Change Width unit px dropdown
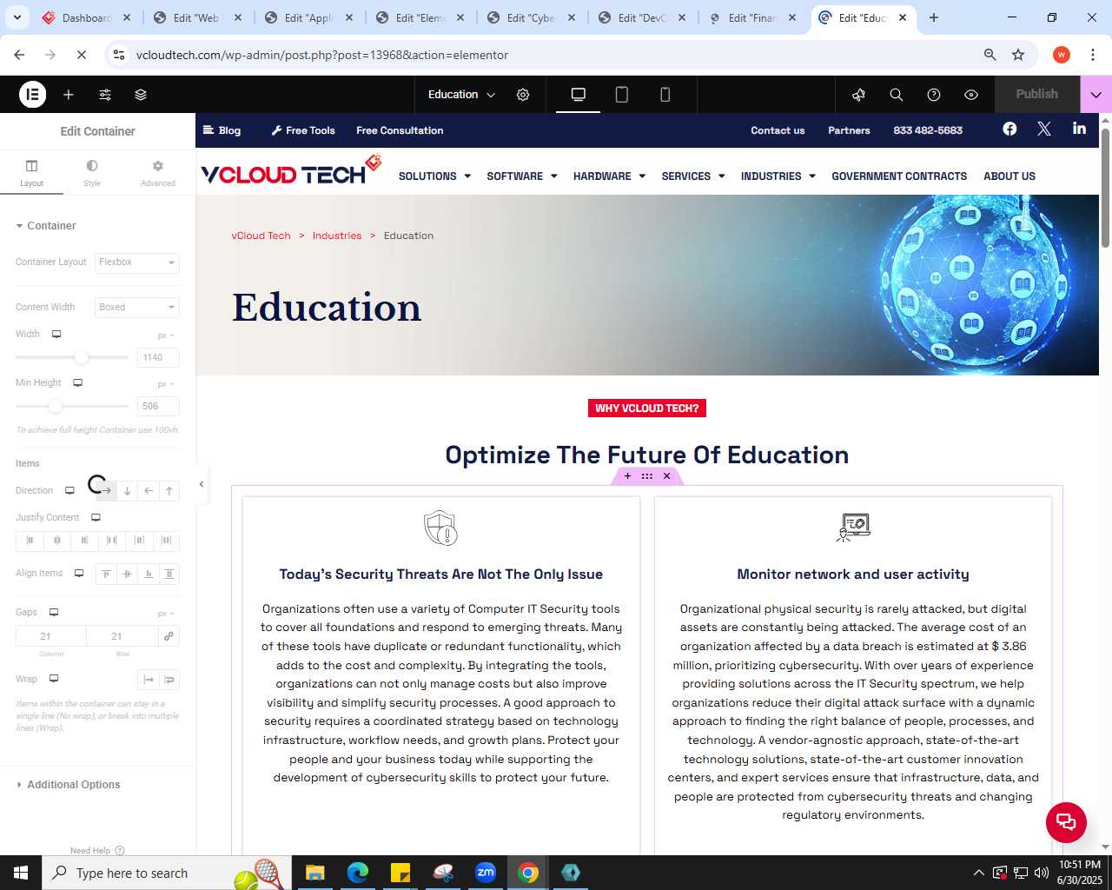Screen dimensions: 1112x890 click(x=166, y=335)
